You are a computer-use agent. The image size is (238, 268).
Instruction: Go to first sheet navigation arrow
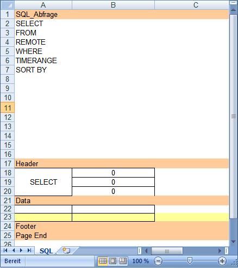[x=5, y=251]
